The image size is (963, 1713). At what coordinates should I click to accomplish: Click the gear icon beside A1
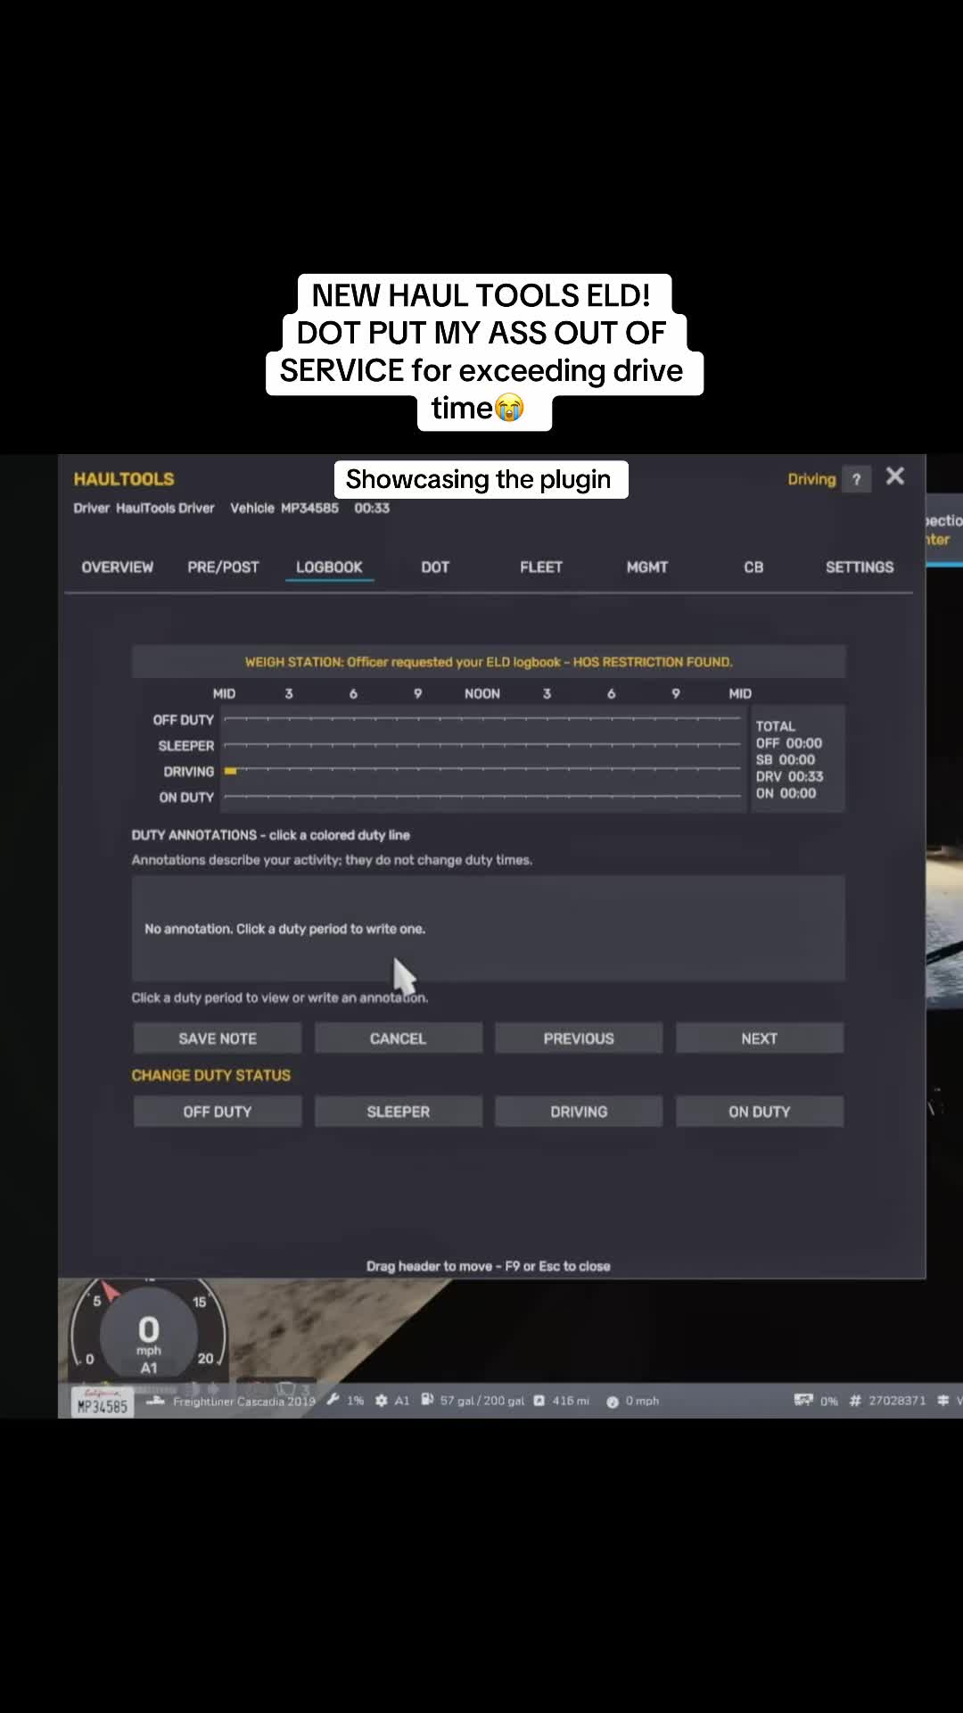(382, 1401)
